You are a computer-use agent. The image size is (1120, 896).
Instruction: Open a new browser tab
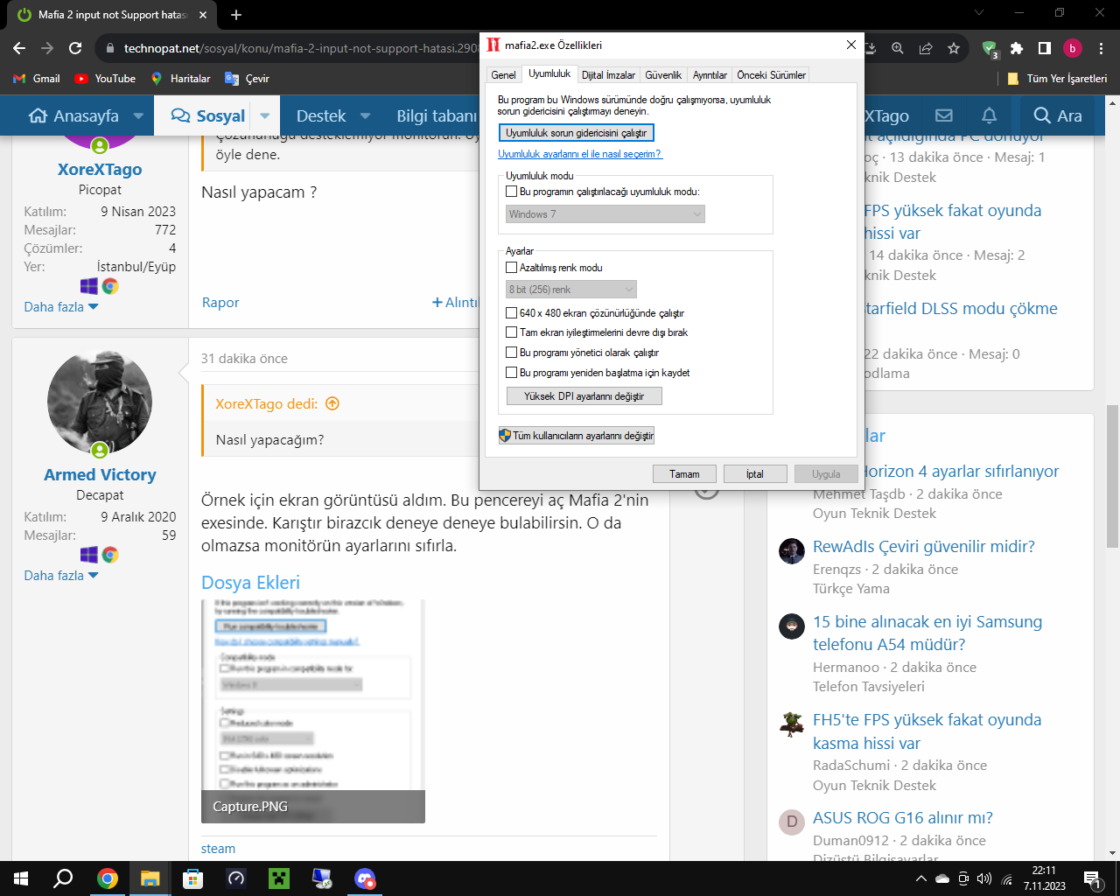236,15
